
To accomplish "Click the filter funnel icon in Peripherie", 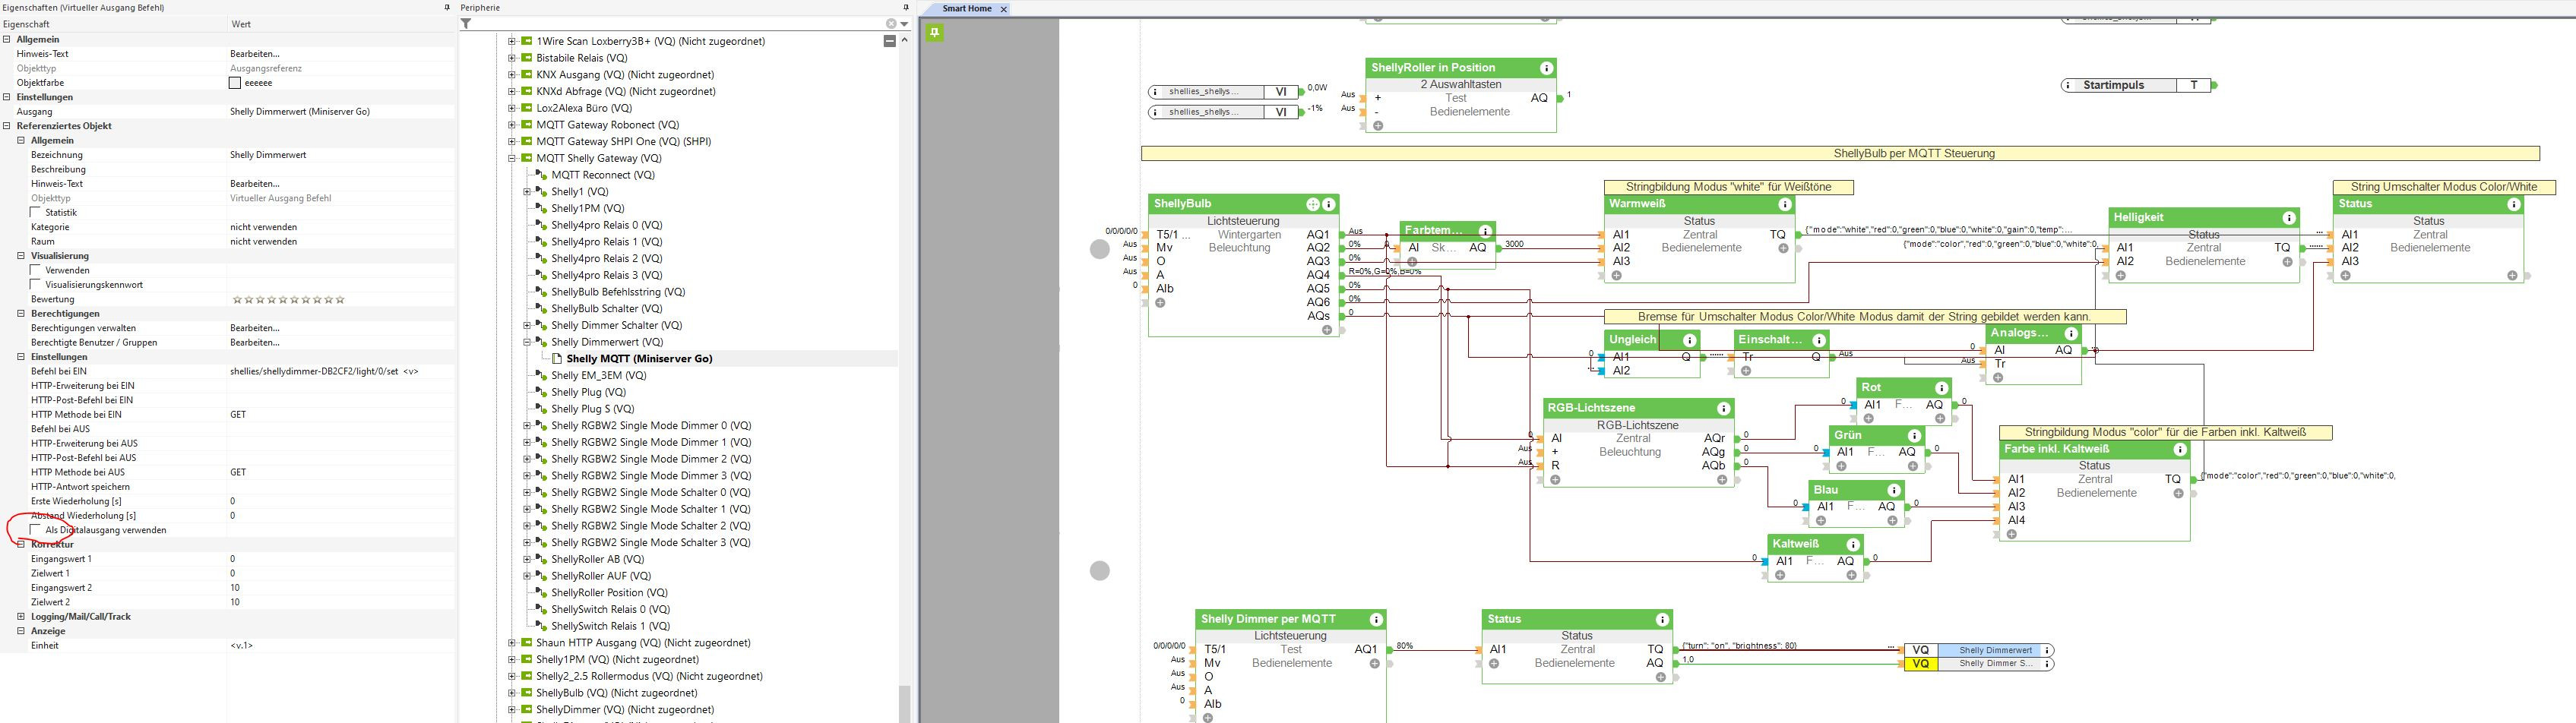I will 466,24.
